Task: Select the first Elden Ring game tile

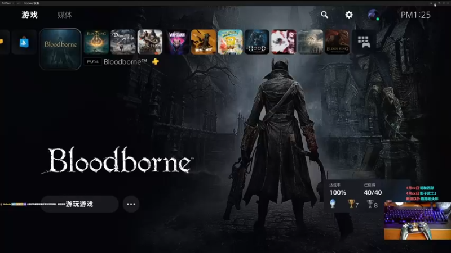Action: tap(96, 42)
